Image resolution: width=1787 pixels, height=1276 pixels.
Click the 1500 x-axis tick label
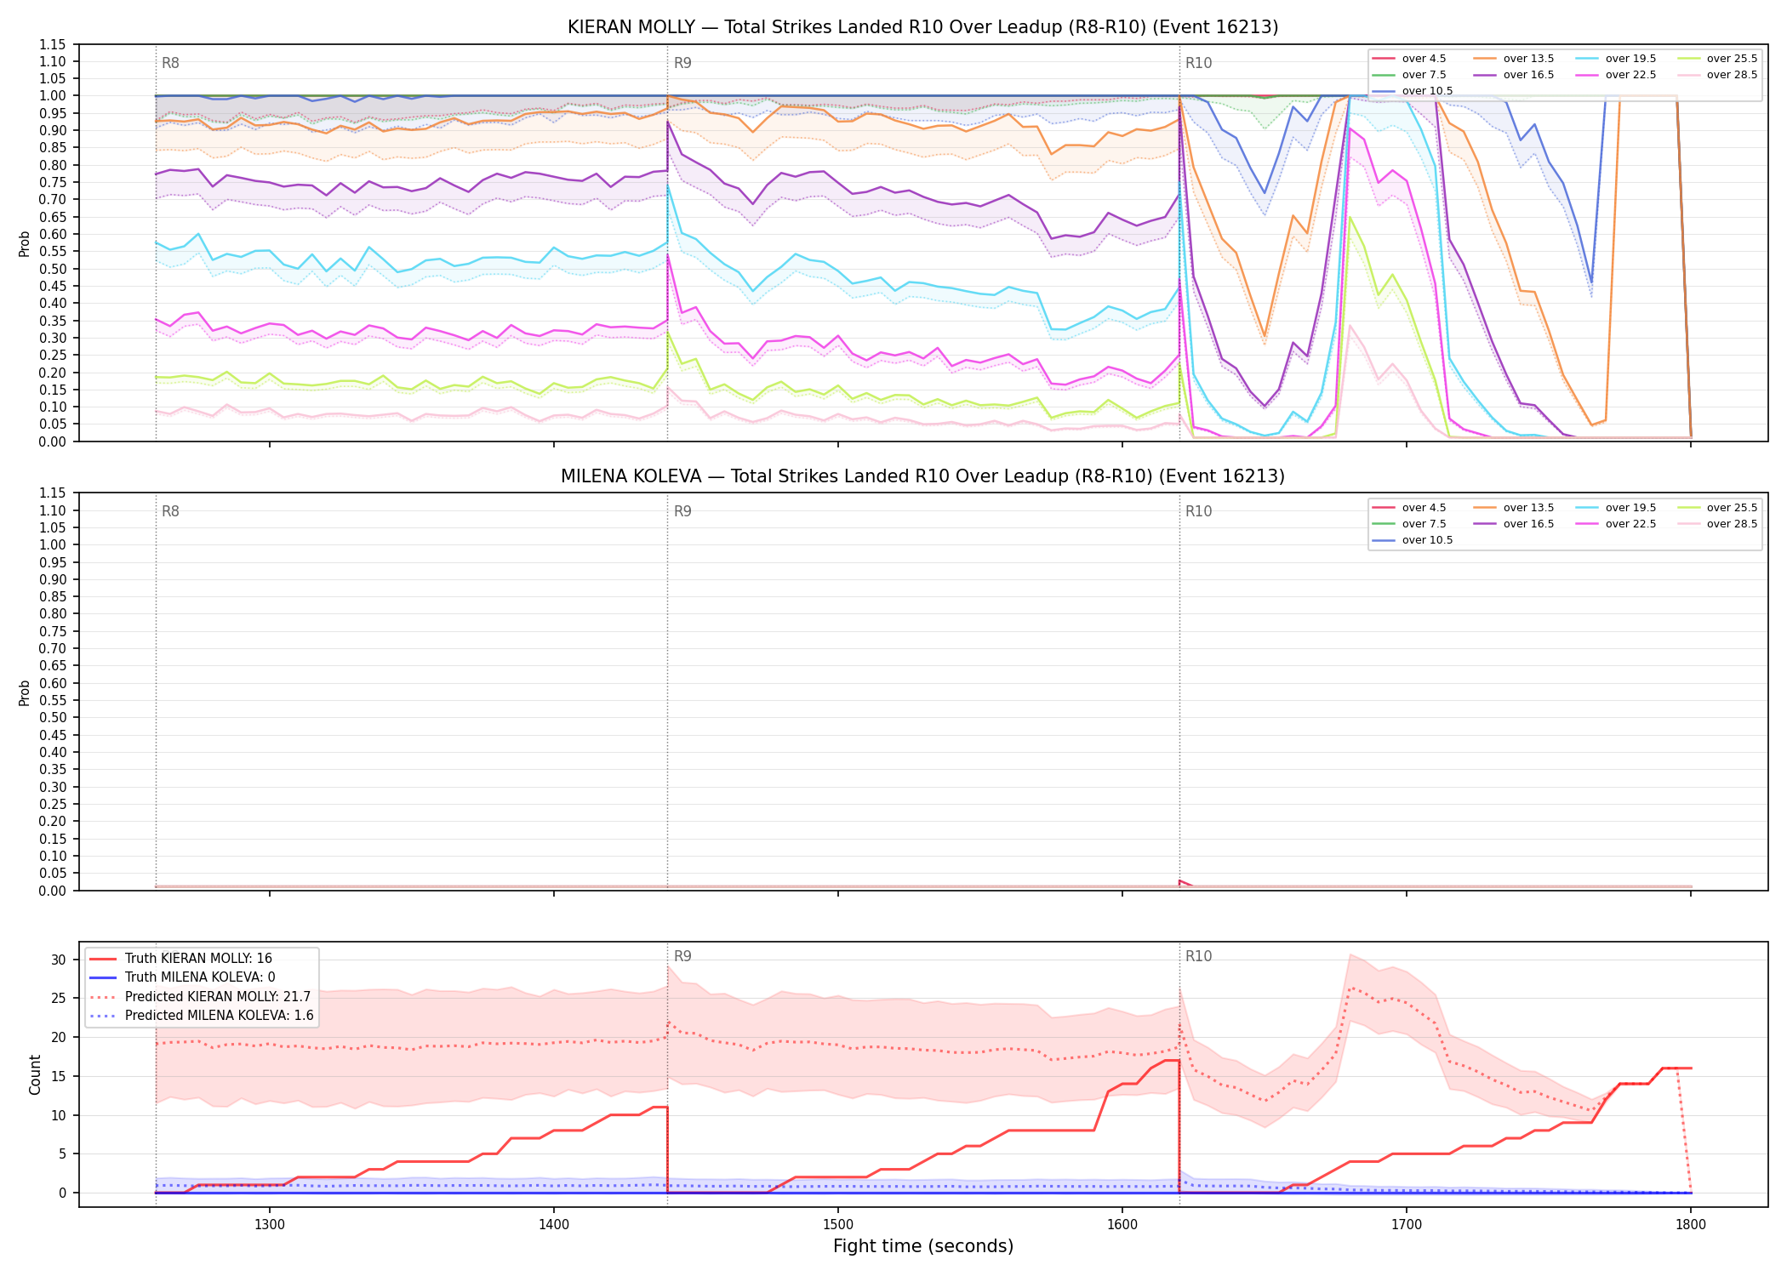coord(838,1224)
